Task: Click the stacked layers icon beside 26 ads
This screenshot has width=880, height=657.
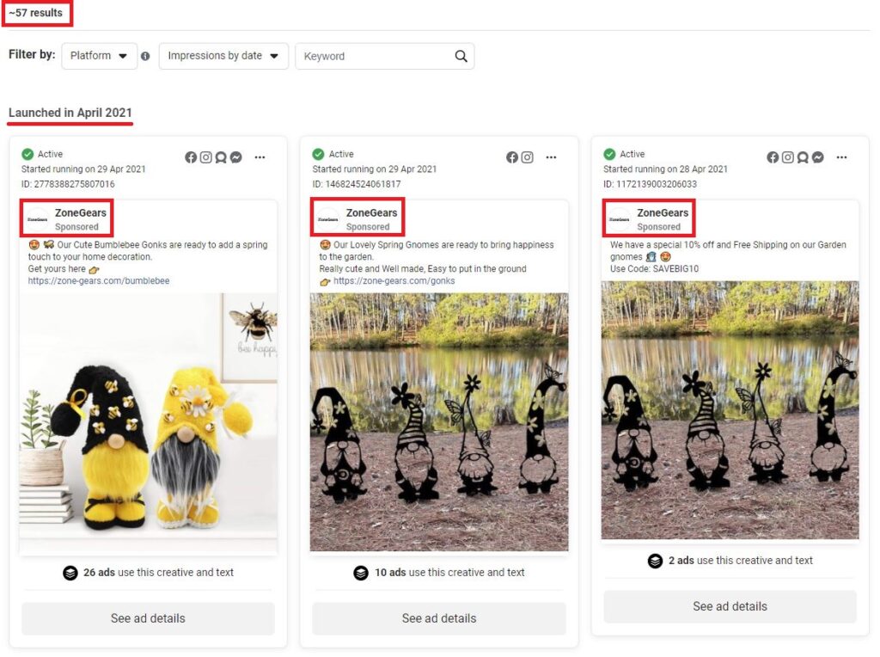Action: point(70,573)
